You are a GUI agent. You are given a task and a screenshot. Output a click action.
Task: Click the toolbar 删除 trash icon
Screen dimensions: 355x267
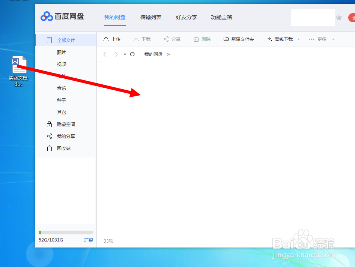click(196, 39)
